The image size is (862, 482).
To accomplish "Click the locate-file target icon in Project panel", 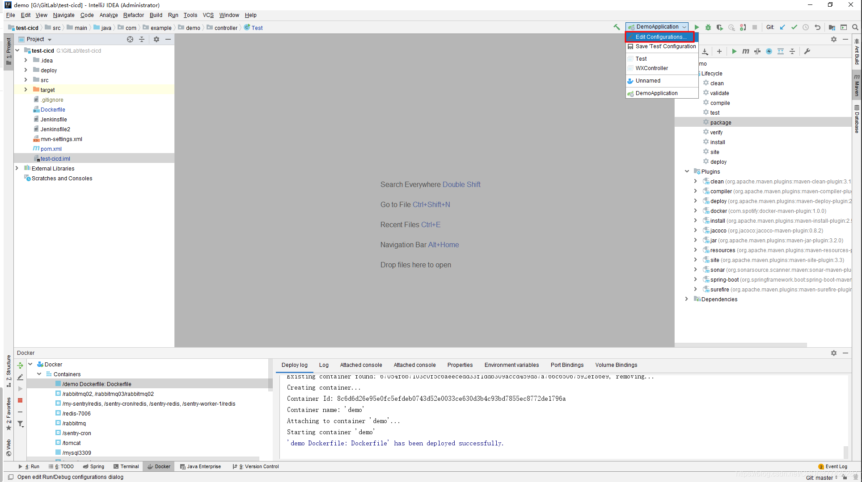I will pyautogui.click(x=130, y=39).
